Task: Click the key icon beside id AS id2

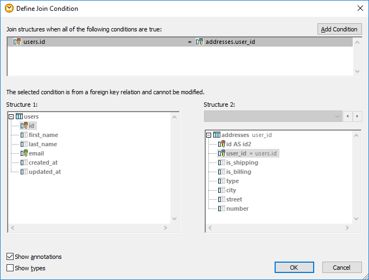Action: pyautogui.click(x=221, y=144)
